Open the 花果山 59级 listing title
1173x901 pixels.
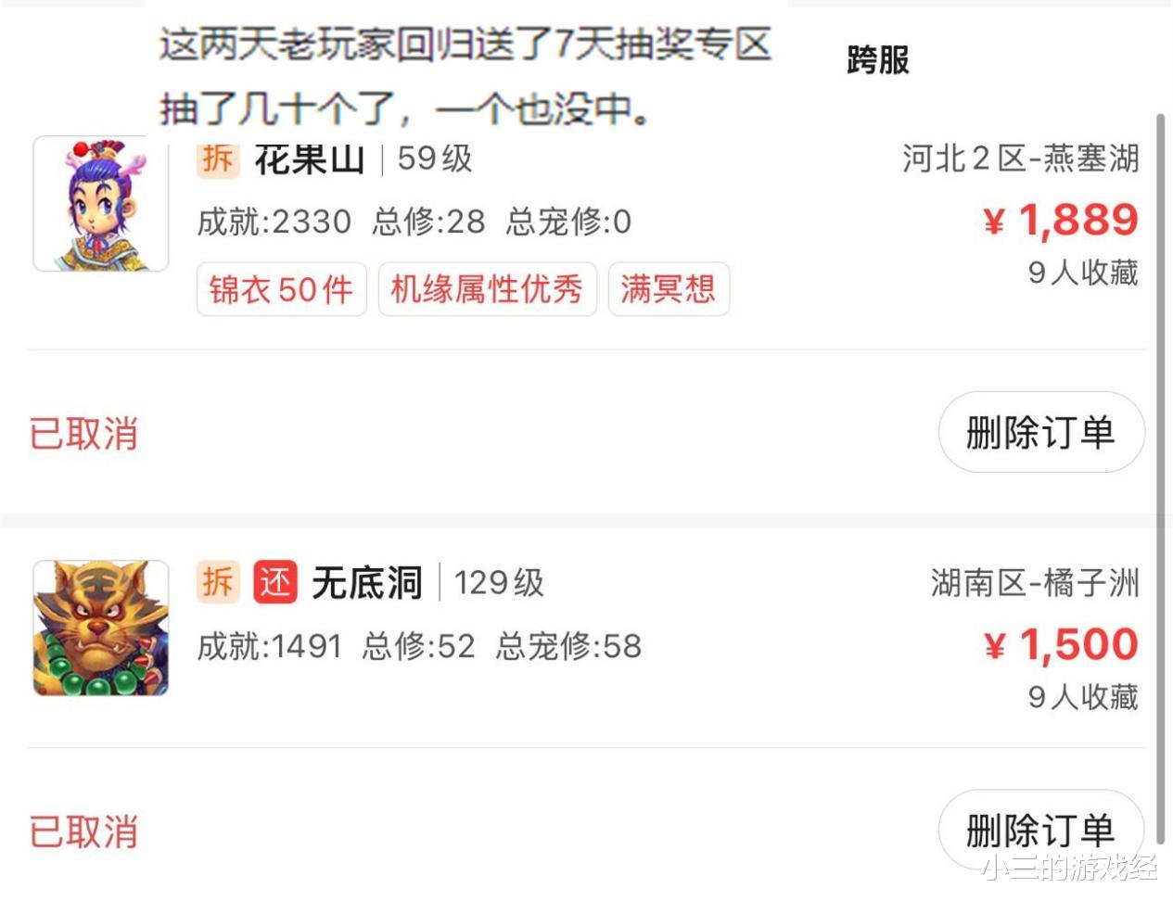(x=363, y=159)
